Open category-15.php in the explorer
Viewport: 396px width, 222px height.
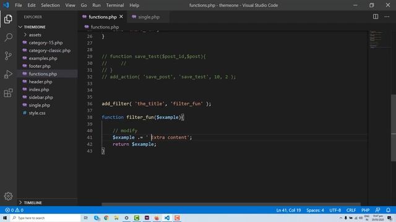tap(45, 43)
